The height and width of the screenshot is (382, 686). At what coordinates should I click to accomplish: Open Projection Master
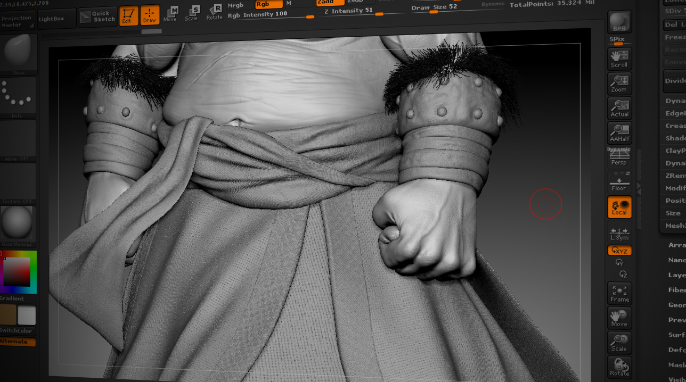tap(18, 21)
